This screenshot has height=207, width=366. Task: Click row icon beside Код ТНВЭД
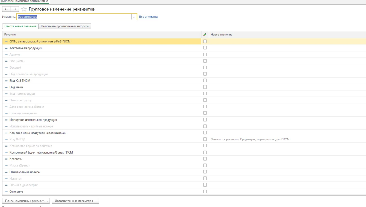coord(6,140)
